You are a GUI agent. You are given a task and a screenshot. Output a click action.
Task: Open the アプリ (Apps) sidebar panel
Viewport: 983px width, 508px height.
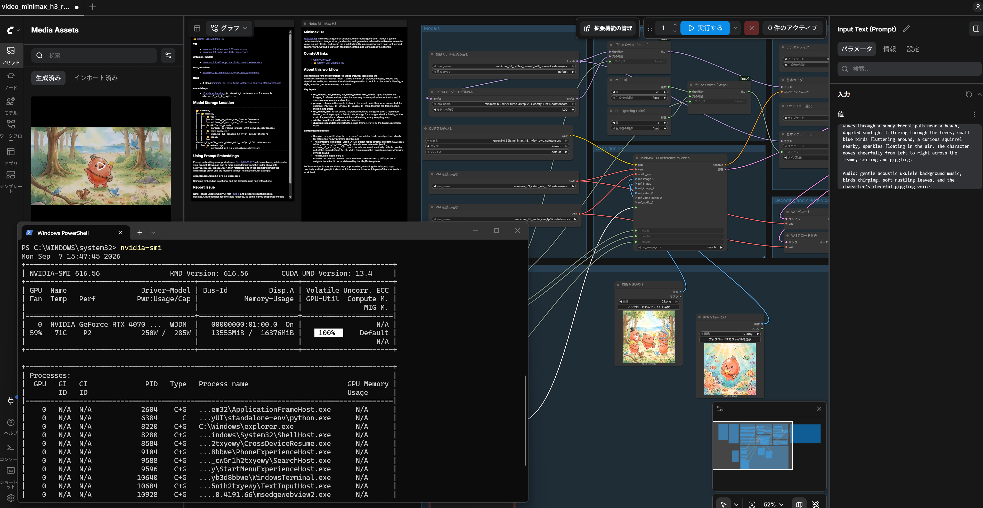(11, 156)
